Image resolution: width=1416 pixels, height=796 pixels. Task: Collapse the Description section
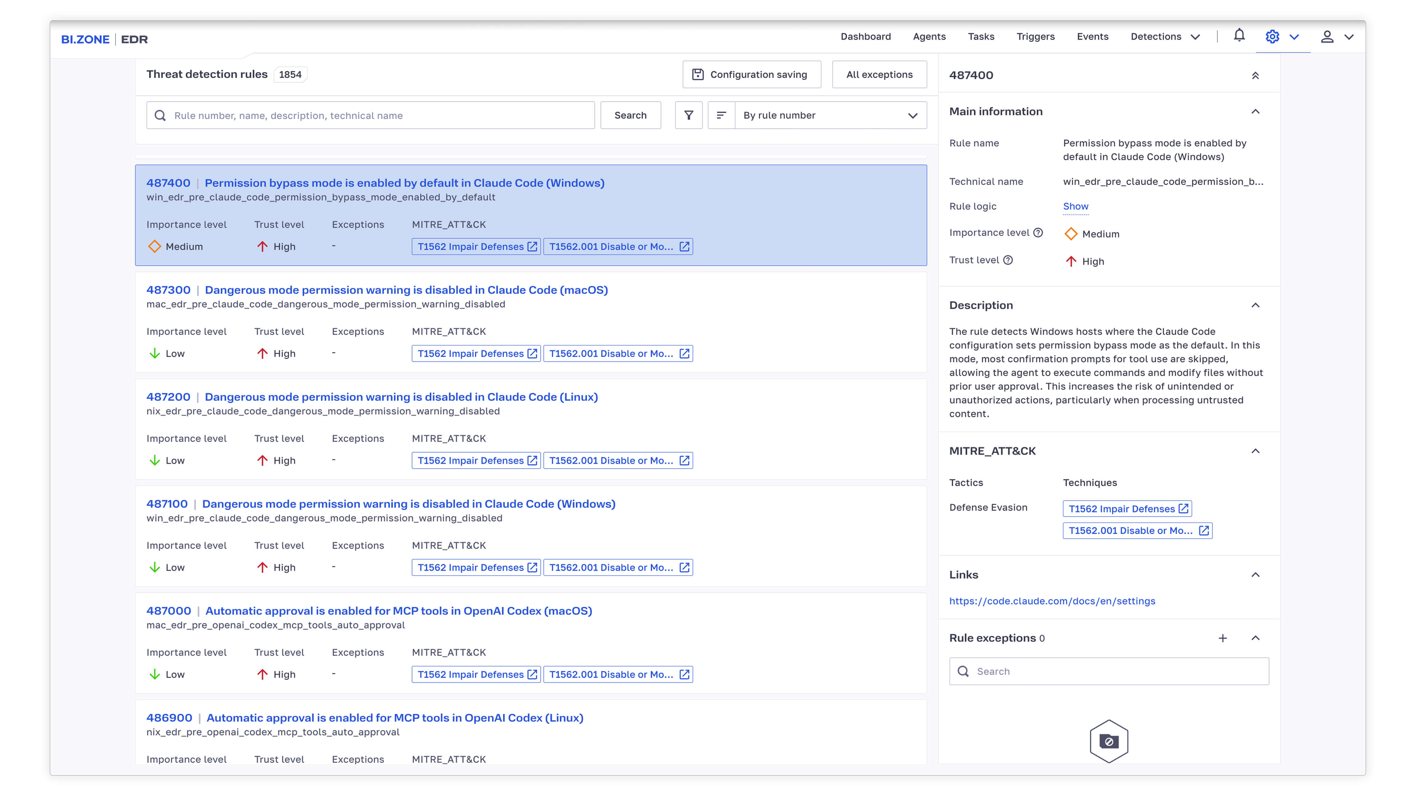(x=1256, y=305)
